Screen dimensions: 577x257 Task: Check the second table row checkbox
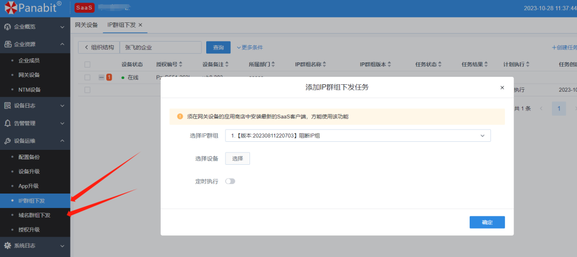click(x=87, y=90)
